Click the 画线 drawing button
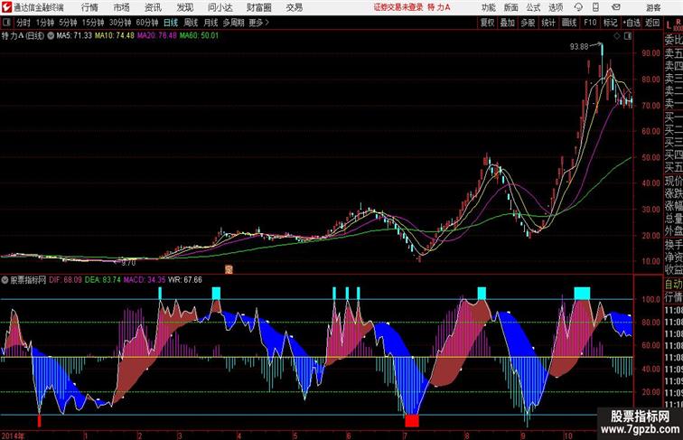Screen dimensions: 683x440 569,23
